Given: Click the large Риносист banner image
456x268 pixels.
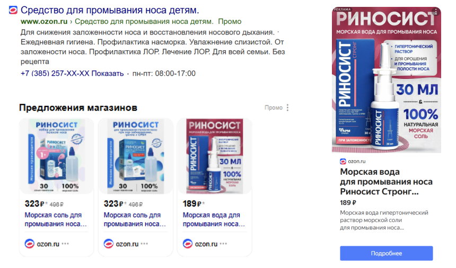Looking at the screenshot, I should (x=386, y=80).
